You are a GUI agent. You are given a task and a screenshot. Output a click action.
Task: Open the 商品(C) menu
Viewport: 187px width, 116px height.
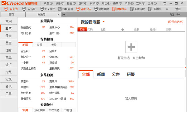(x=94, y=3)
